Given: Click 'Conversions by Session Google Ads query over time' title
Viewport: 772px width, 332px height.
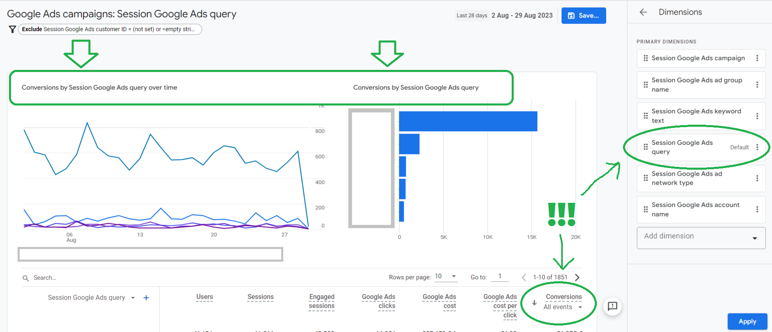Looking at the screenshot, I should point(99,87).
